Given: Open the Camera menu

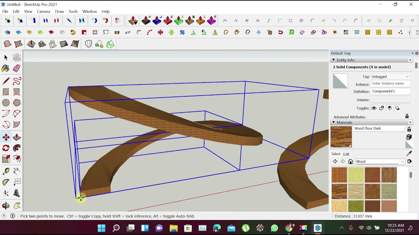Looking at the screenshot, I should [44, 11].
